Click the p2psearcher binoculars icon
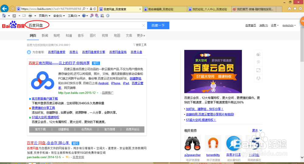304x164 pixels. pyautogui.click(x=192, y=143)
